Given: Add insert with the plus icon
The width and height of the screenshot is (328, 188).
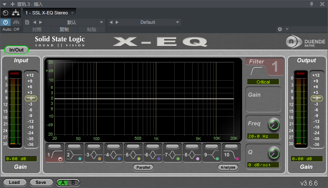Looking at the screenshot, I should (13, 4).
